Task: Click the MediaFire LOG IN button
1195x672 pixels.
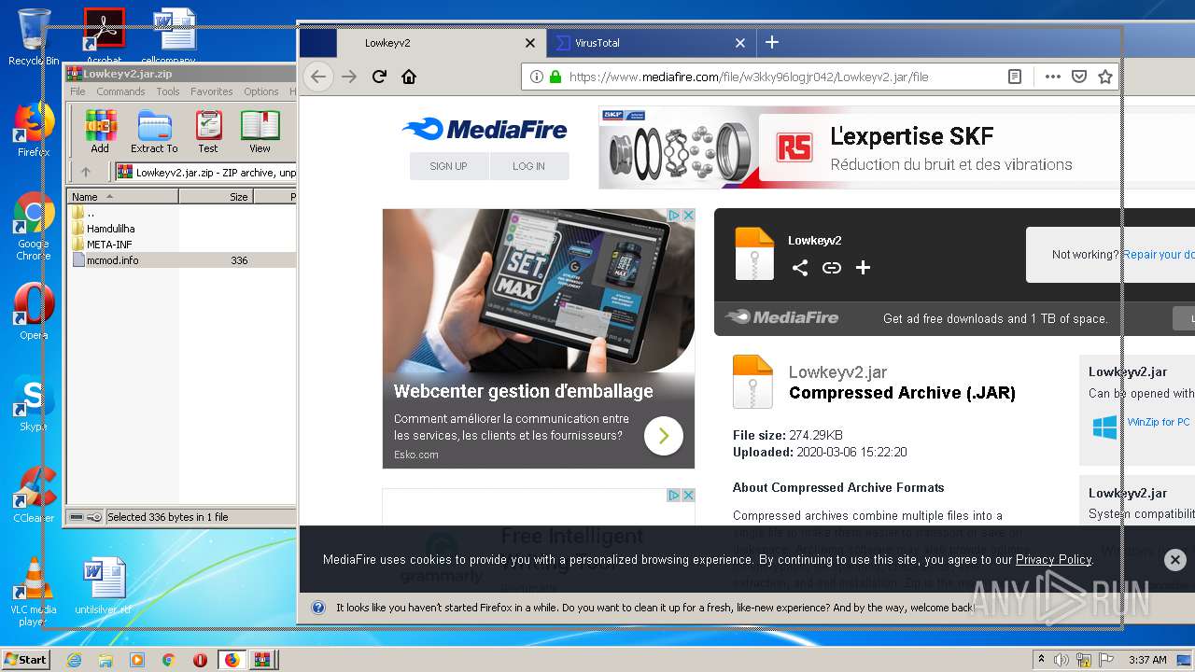Action: [528, 166]
